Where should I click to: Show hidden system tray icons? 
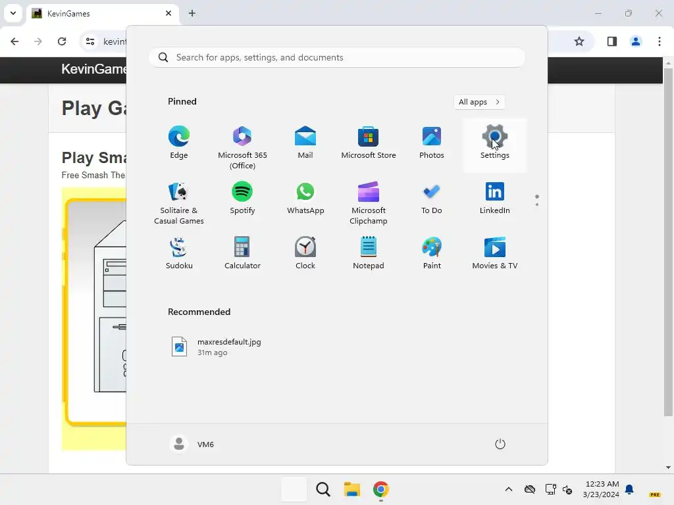(x=509, y=489)
